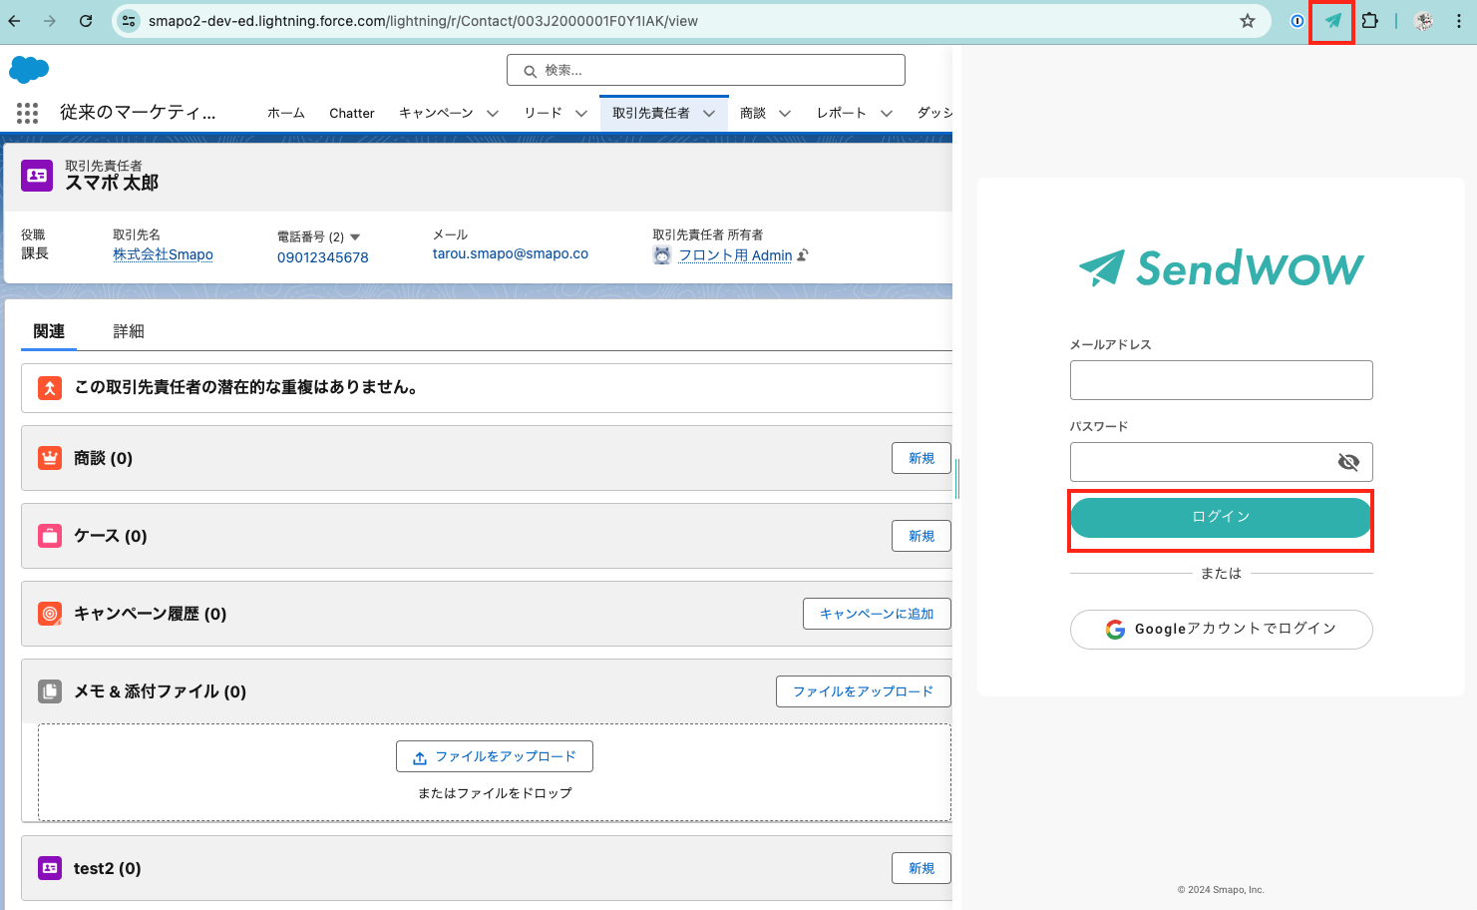The width and height of the screenshot is (1477, 910).
Task: Click the Google G logo
Action: tap(1115, 630)
